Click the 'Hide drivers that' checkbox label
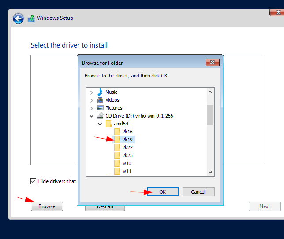Viewport: 284px width, 239px height. point(57,181)
